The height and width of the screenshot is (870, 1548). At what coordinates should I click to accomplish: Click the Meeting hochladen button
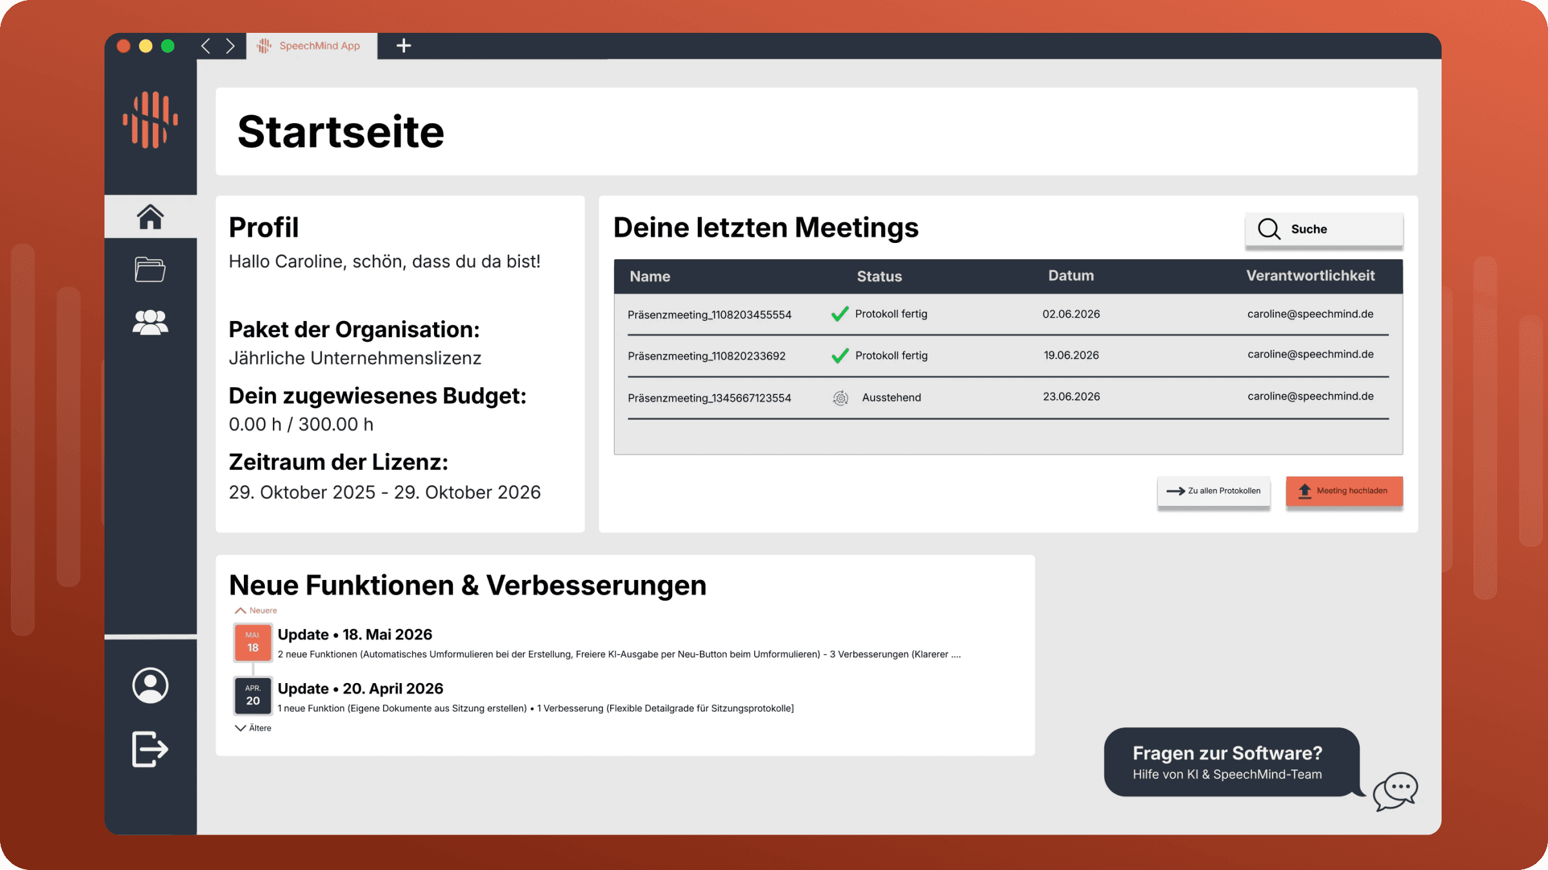(1344, 491)
